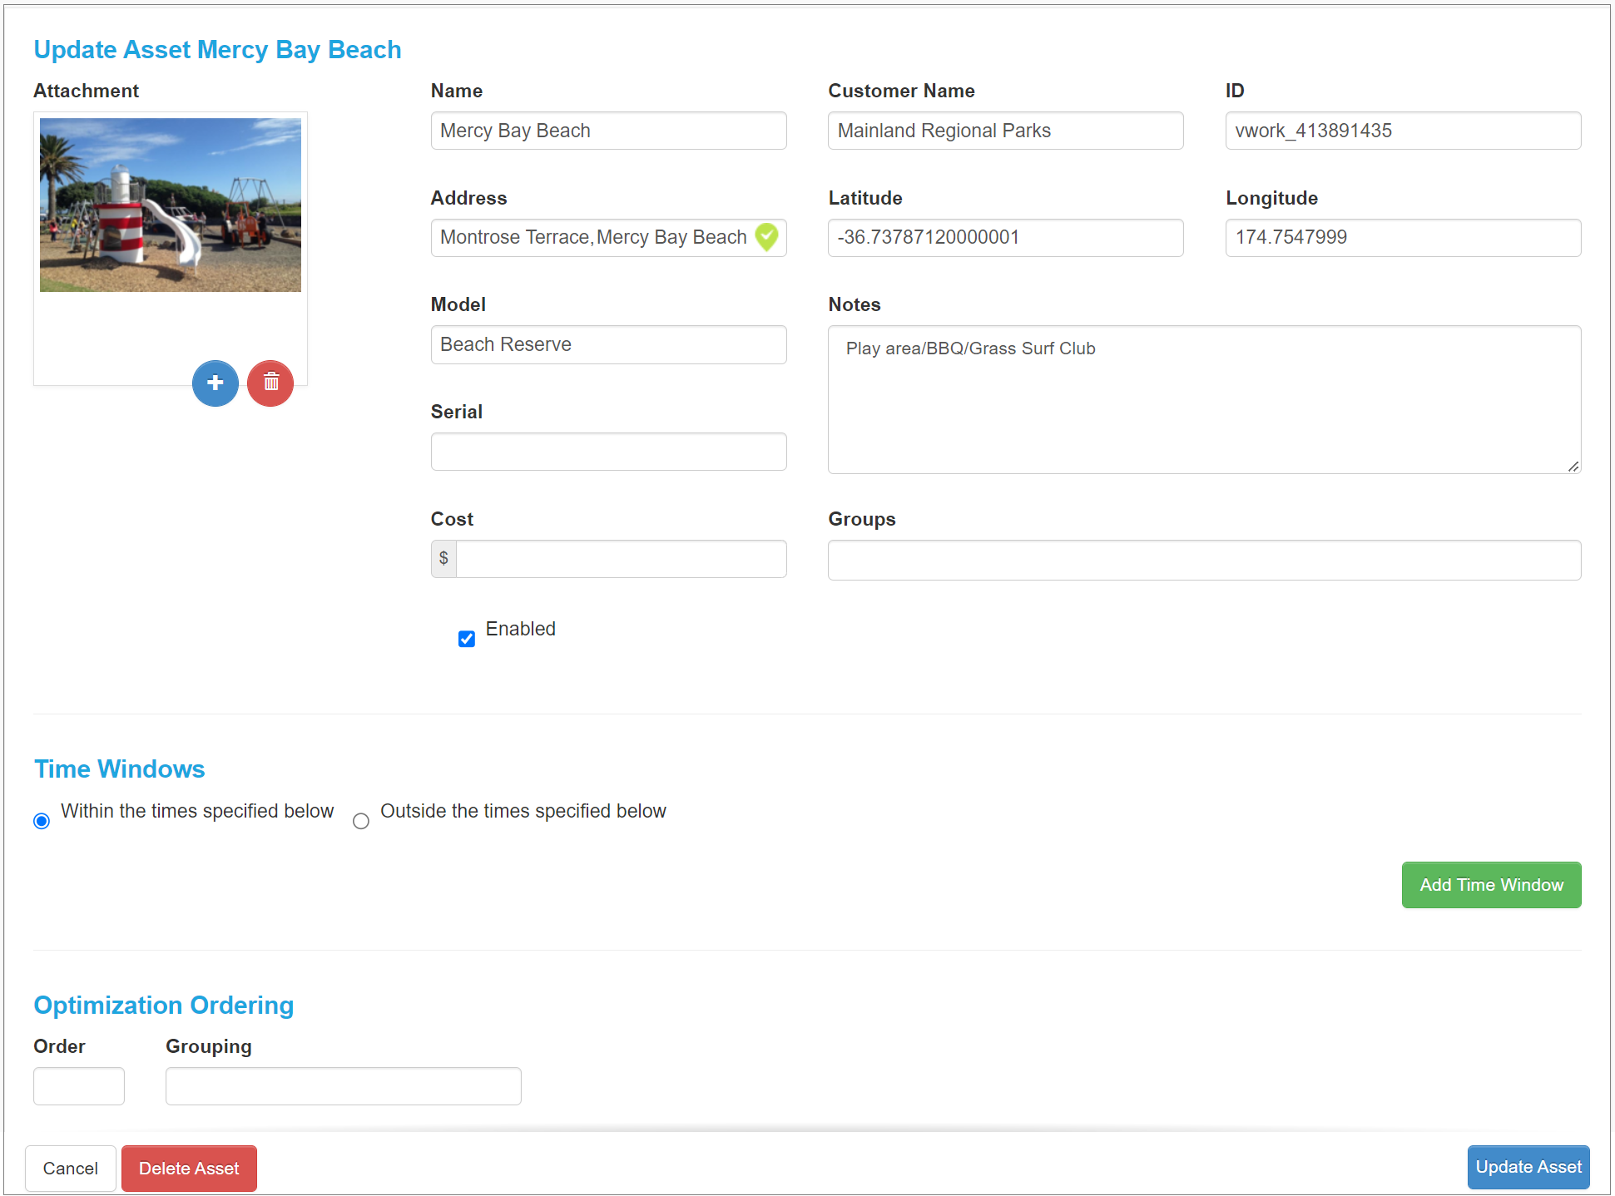1615x1196 pixels.
Task: Click the 'Attachment' label
Action: 86,91
